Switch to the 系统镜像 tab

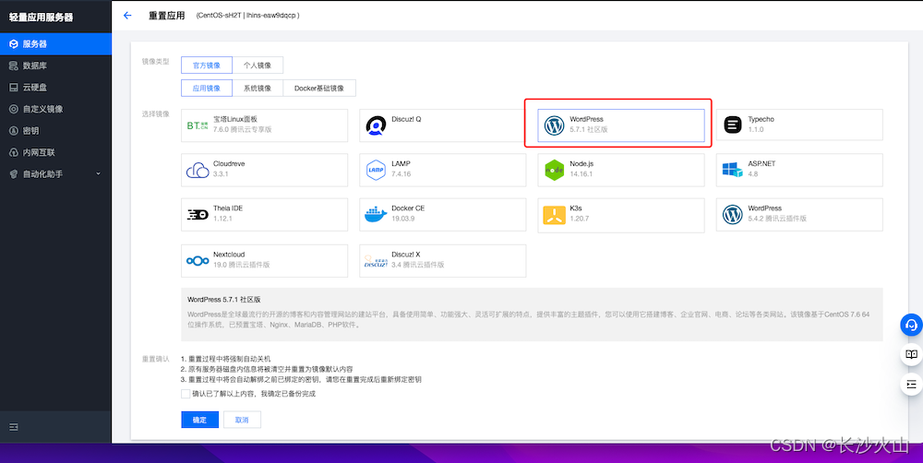(258, 89)
